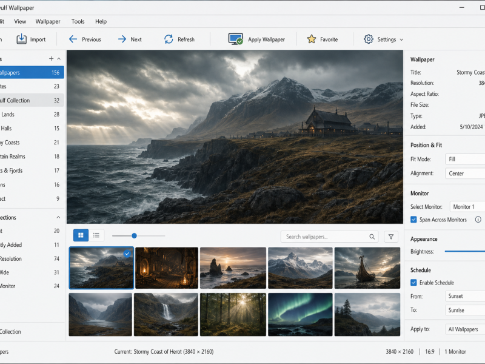The width and height of the screenshot is (485, 364).
Task: Select the candlelit hall interior thumbnail
Action: pos(167,268)
